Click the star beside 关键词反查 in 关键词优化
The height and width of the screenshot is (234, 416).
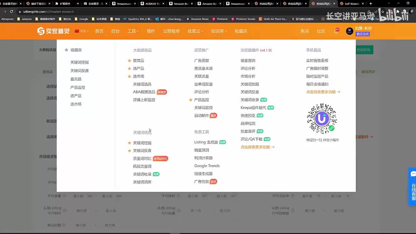pos(129,150)
